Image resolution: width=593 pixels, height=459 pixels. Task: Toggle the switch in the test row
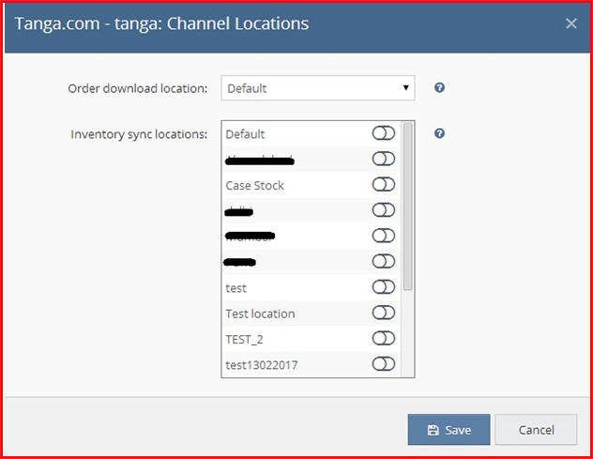pyautogui.click(x=384, y=287)
